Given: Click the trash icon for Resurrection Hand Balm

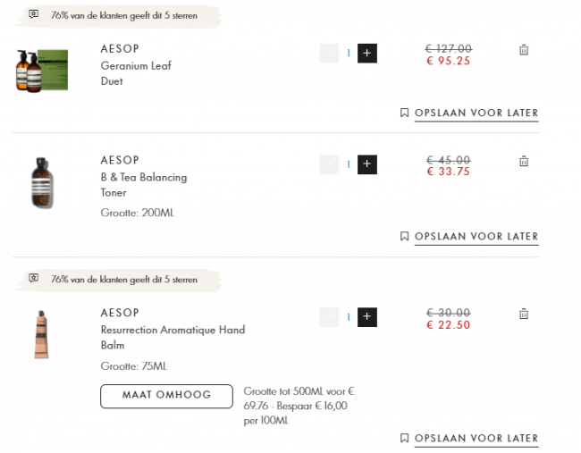Looking at the screenshot, I should pos(524,314).
